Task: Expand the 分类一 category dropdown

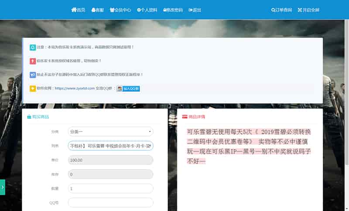Action: click(x=110, y=132)
